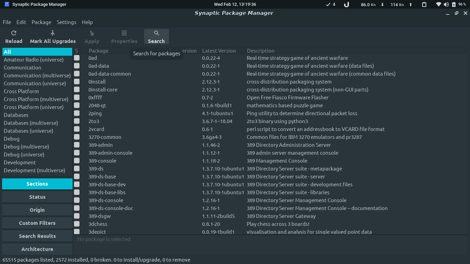Select the 389-console package row
The image size is (470, 264).
(270, 161)
